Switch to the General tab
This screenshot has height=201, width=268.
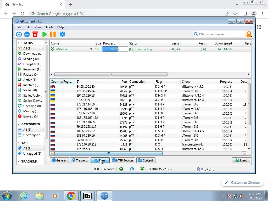[59, 160]
